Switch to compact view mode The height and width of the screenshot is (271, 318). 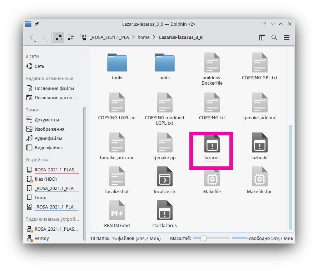click(71, 37)
